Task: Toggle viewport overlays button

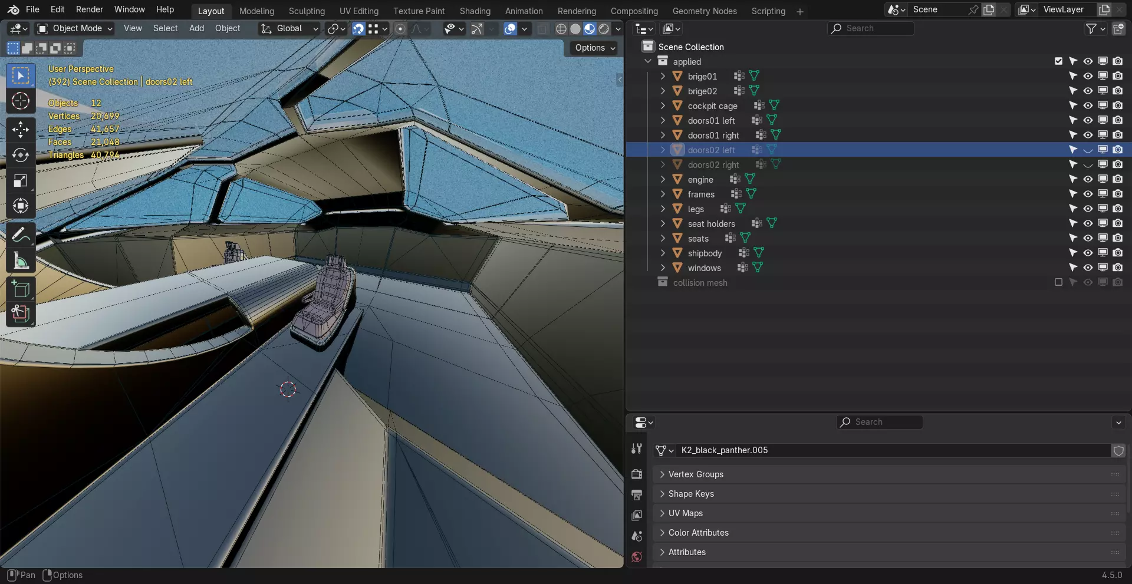Action: [511, 28]
